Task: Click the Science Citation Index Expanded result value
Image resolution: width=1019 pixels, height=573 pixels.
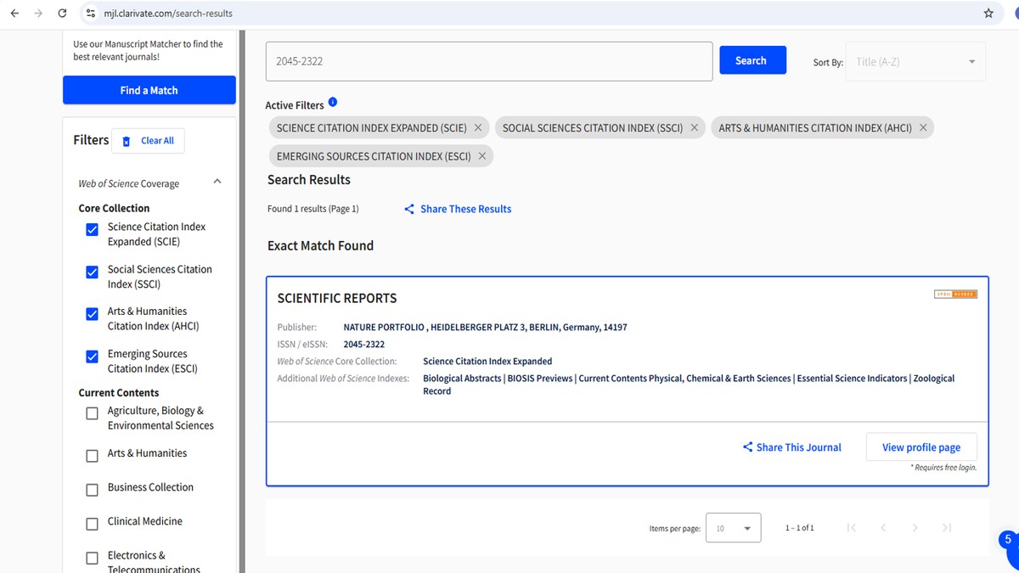Action: (x=487, y=361)
